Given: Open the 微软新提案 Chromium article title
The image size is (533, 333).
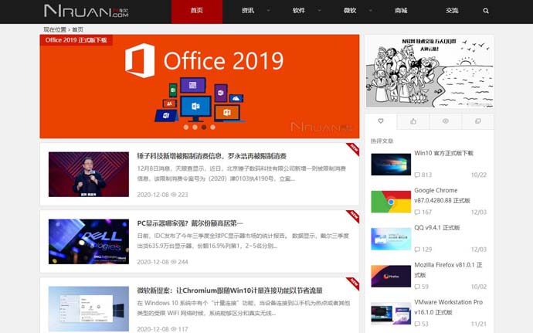Looking at the screenshot, I should coord(229,291).
